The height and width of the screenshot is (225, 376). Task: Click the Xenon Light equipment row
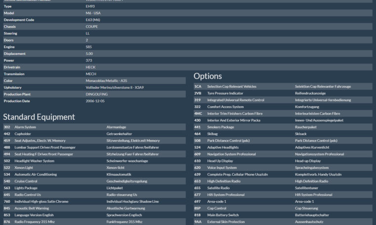pyautogui.click(x=25, y=167)
